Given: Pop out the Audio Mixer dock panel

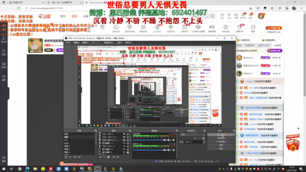Looking at the screenshot, I should click(177, 131).
